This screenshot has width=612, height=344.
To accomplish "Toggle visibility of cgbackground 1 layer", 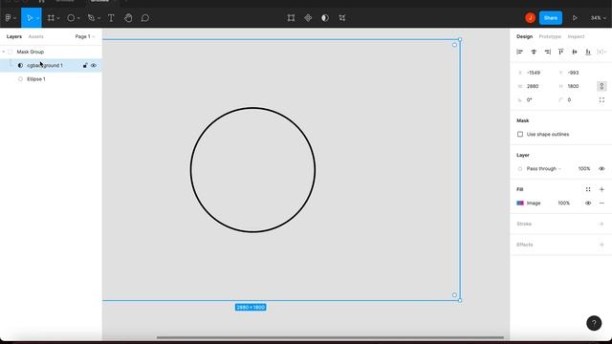I will pyautogui.click(x=94, y=66).
